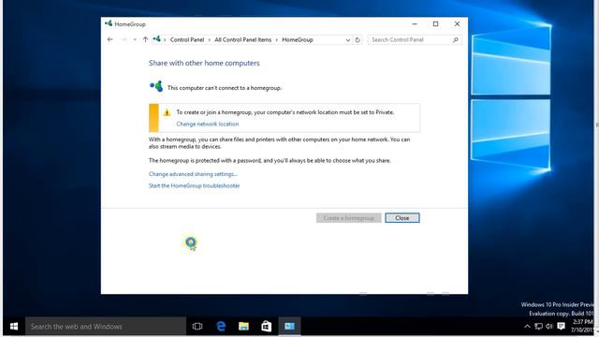Click Control Panel taskbar button

tap(289, 327)
